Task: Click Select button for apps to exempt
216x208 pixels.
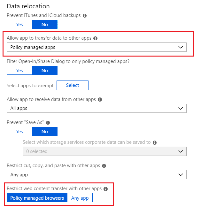Action: point(73,85)
